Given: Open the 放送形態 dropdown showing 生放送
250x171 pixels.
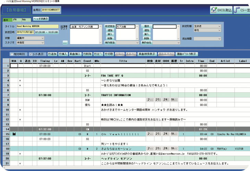Looking at the screenshot, I should point(207,26).
